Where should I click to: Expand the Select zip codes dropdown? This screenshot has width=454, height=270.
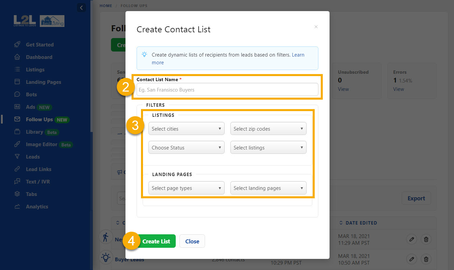coord(268,128)
